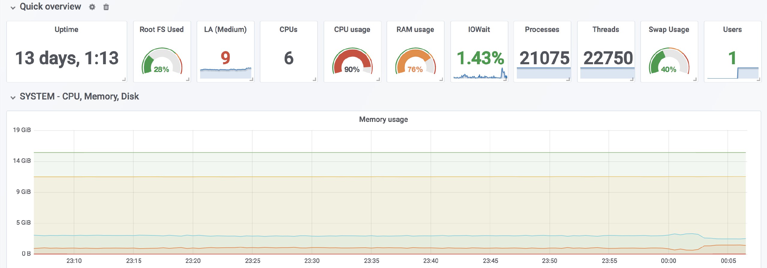Viewport: 767px width, 268px height.
Task: Open the RAM usage panel title menu
Action: pos(415,29)
